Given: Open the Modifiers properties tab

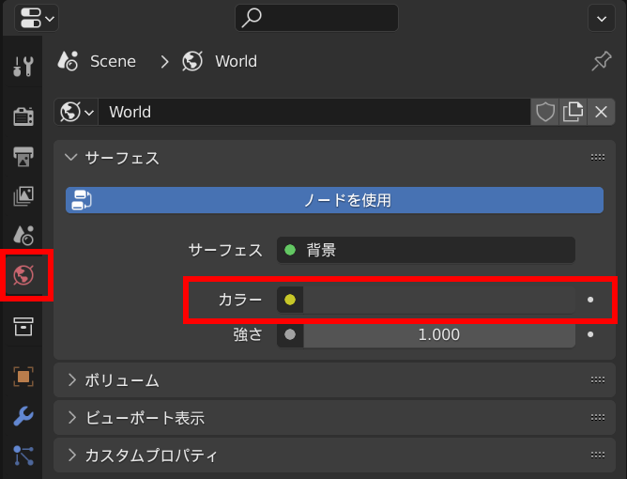Looking at the screenshot, I should [x=23, y=416].
